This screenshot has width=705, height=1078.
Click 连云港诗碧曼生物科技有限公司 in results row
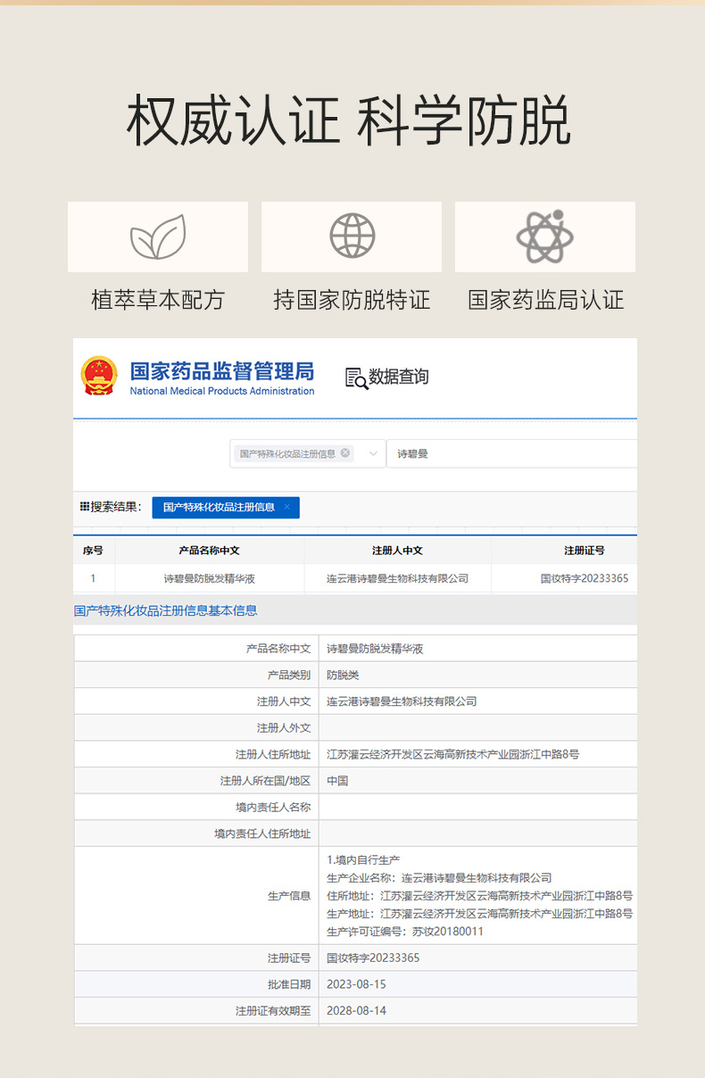click(398, 578)
